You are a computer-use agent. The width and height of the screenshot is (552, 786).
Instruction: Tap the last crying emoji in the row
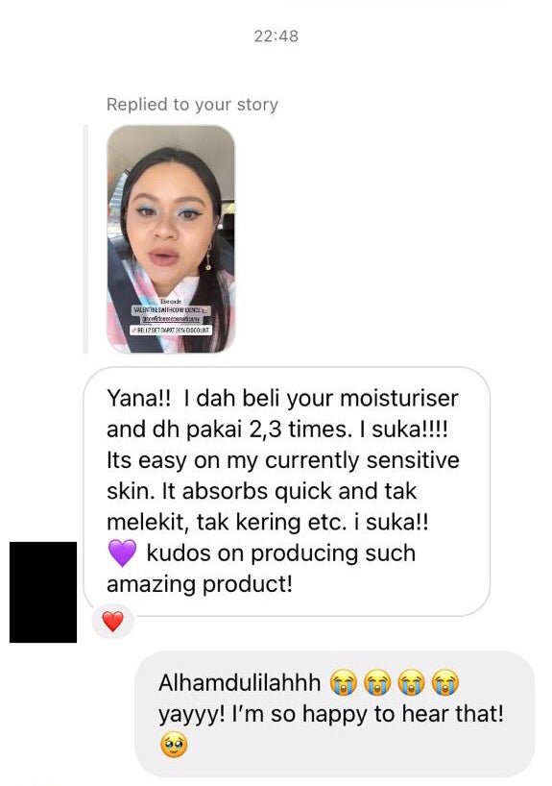(445, 683)
